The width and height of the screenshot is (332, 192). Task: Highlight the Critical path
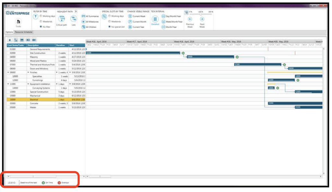[62, 18]
